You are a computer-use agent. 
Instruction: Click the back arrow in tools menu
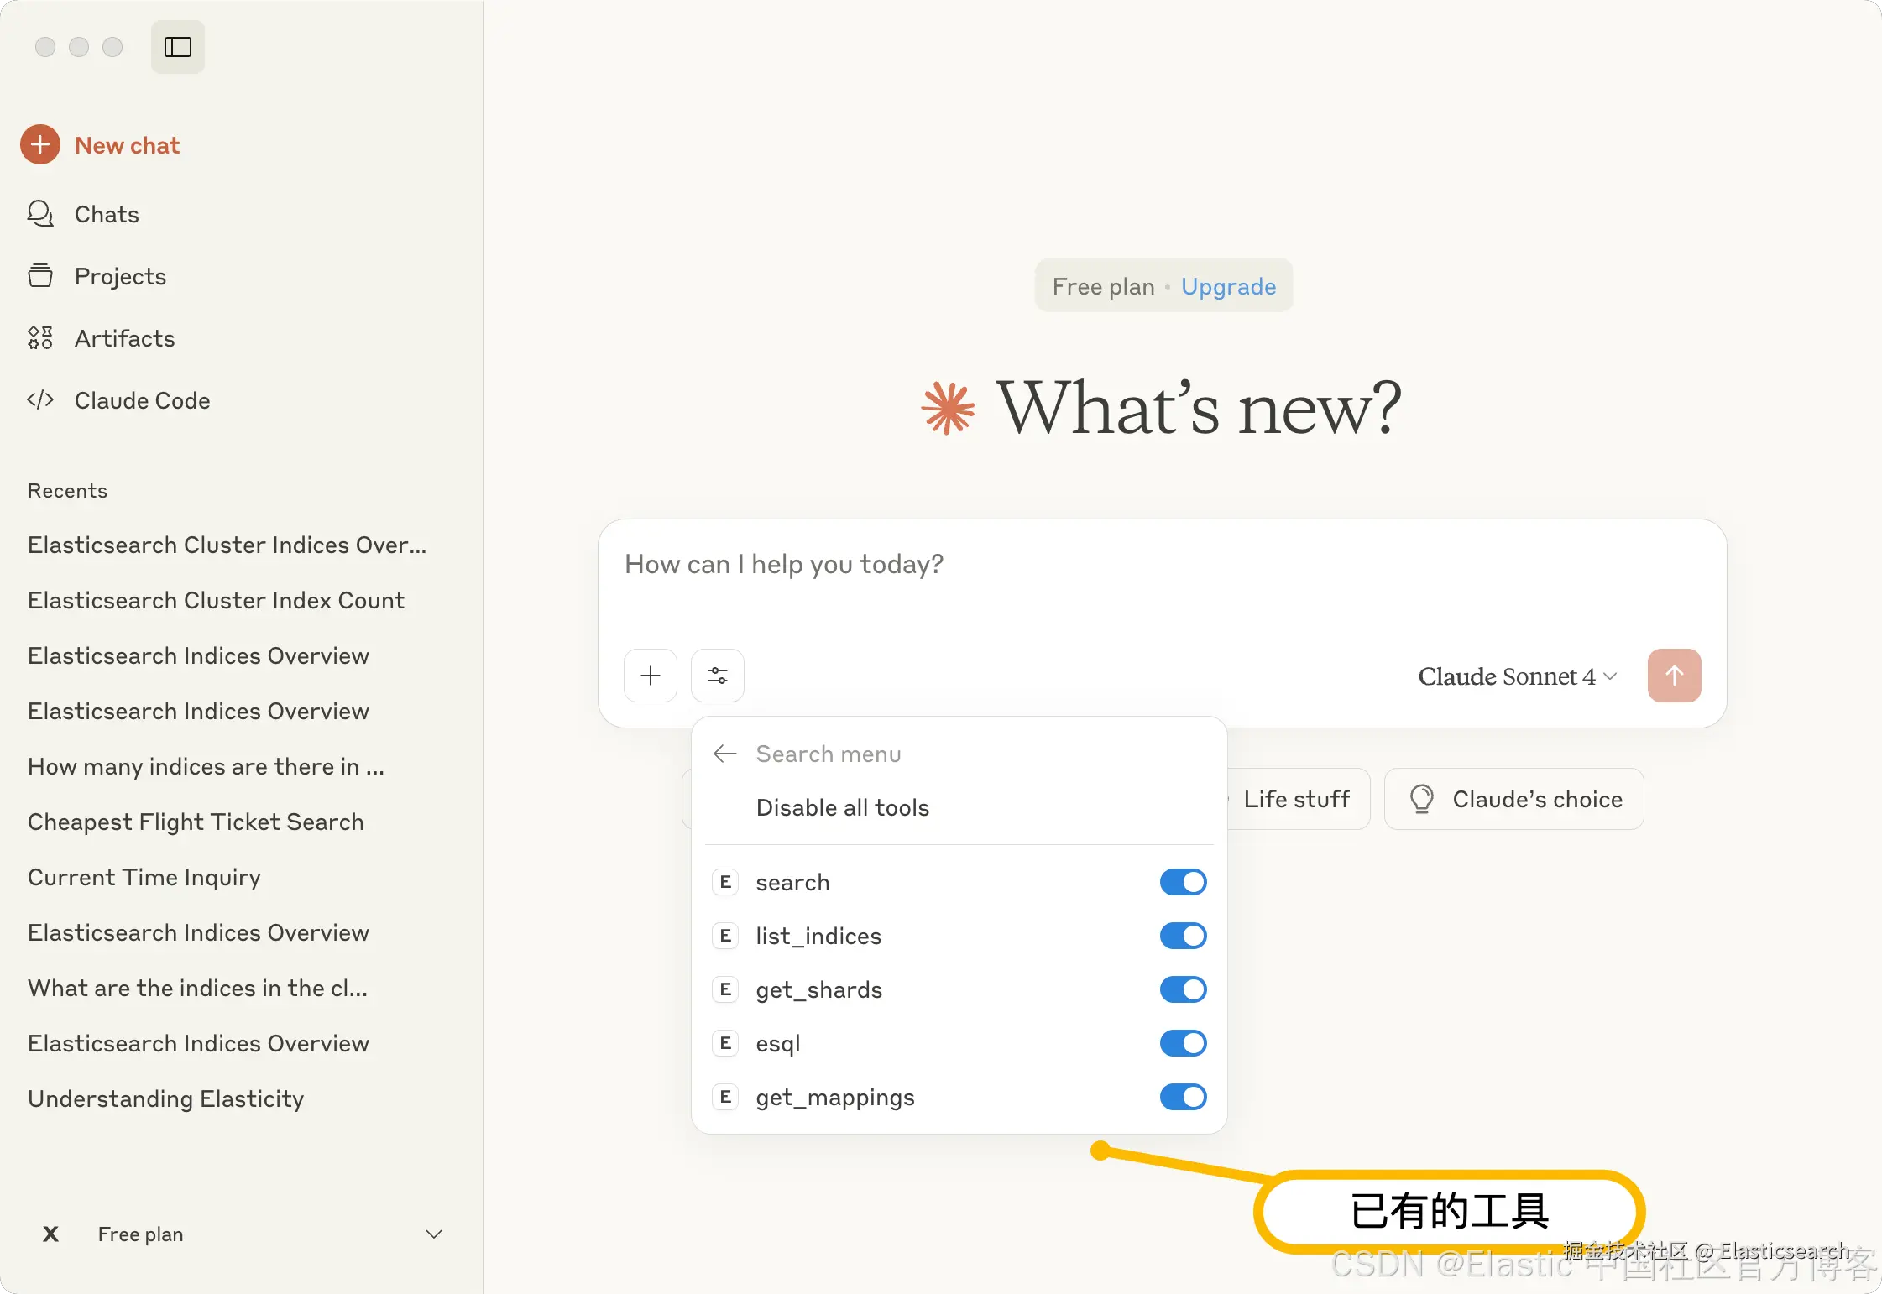(x=724, y=754)
